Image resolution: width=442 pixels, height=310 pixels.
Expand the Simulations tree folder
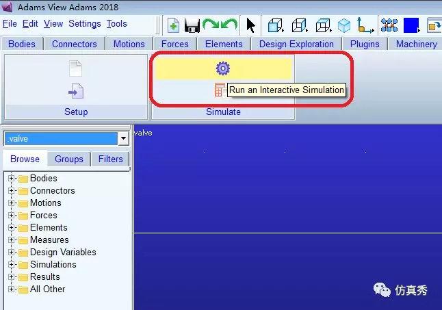[11, 264]
